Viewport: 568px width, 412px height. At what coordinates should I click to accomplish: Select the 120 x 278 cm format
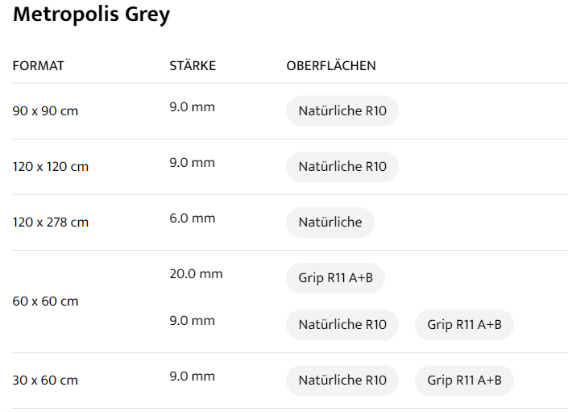tap(51, 223)
